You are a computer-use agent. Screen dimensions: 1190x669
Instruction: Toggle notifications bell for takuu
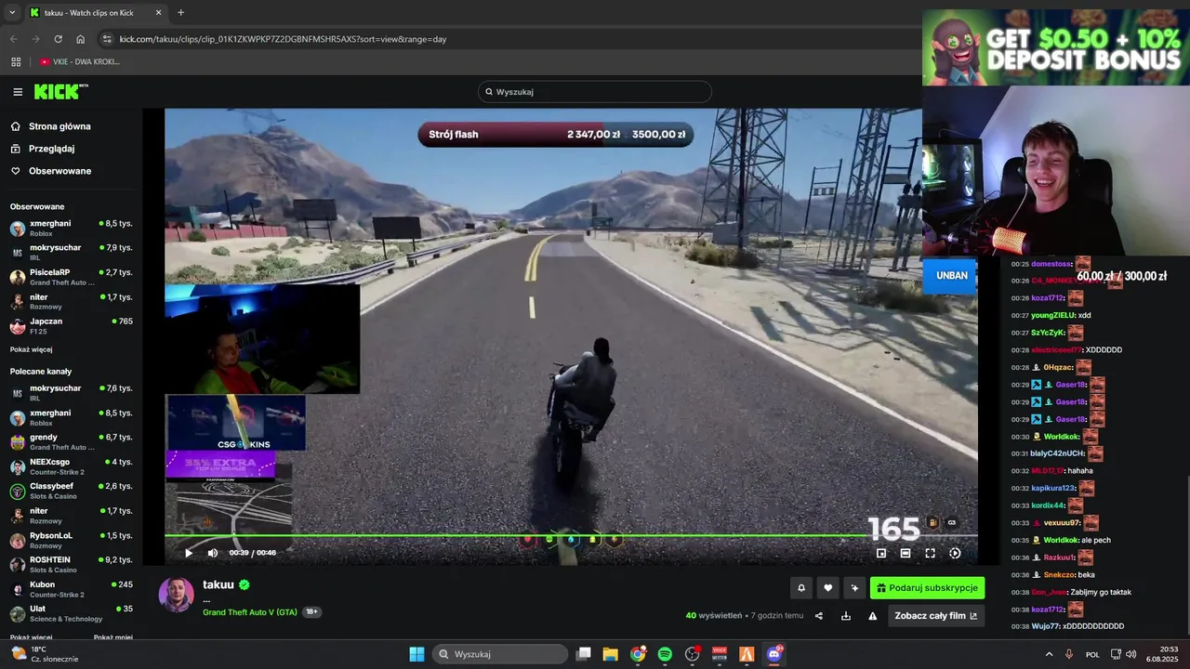coord(801,588)
